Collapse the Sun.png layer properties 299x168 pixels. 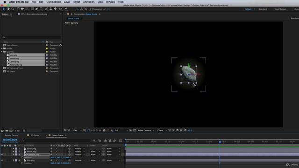14,161
